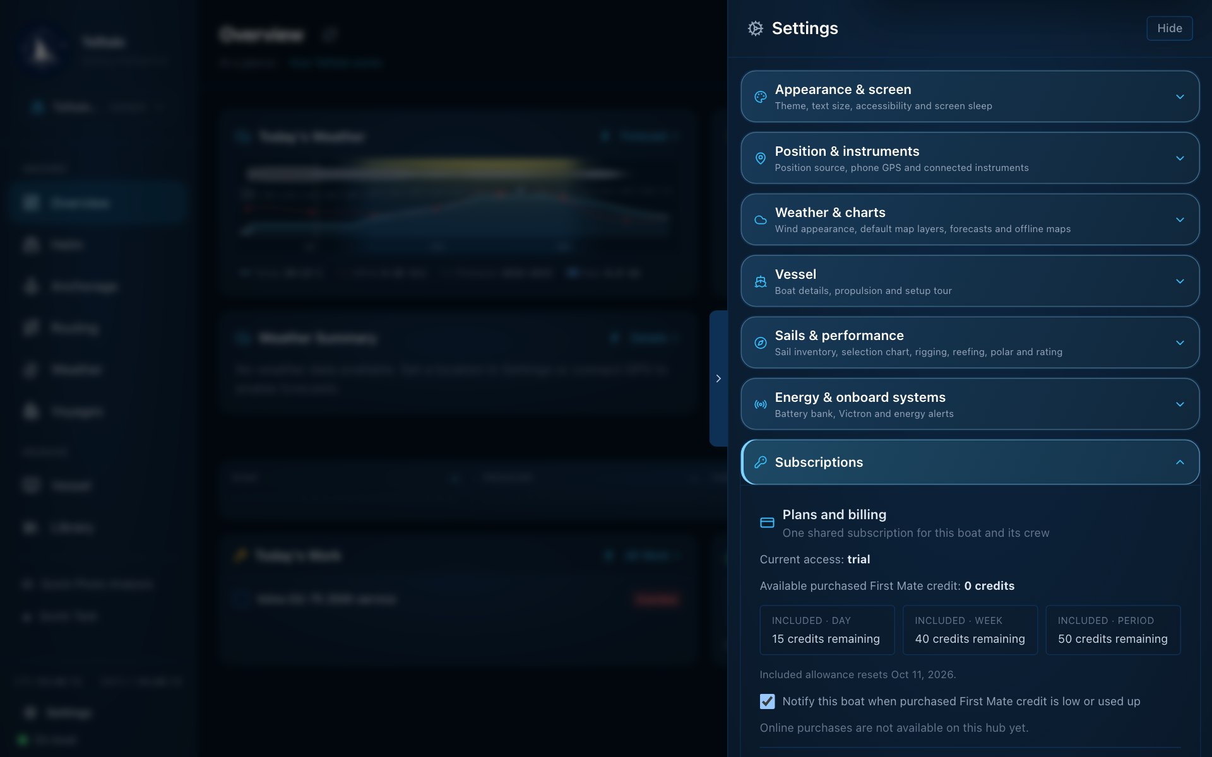Screen dimensions: 1212x757
Task: Expand the Vessel section chevron
Action: point(1180,281)
